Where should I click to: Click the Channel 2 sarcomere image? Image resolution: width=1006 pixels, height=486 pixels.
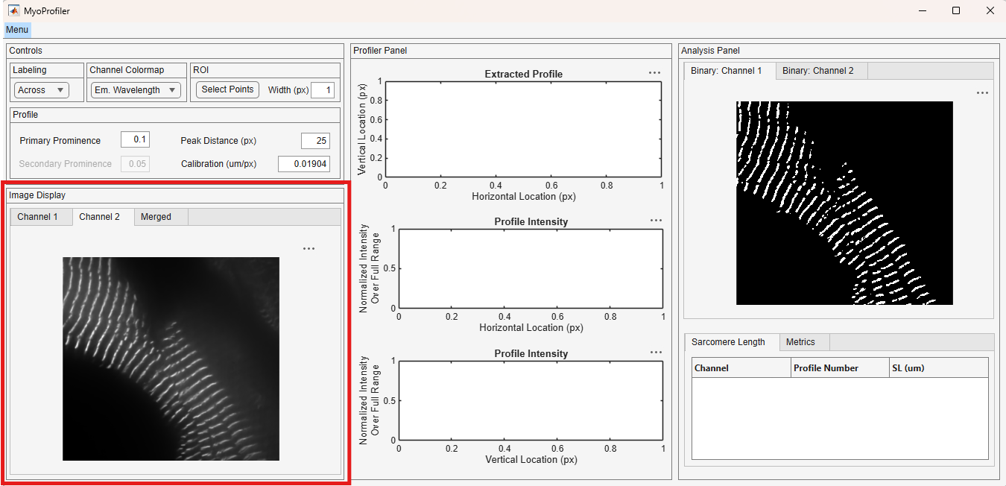tap(171, 359)
